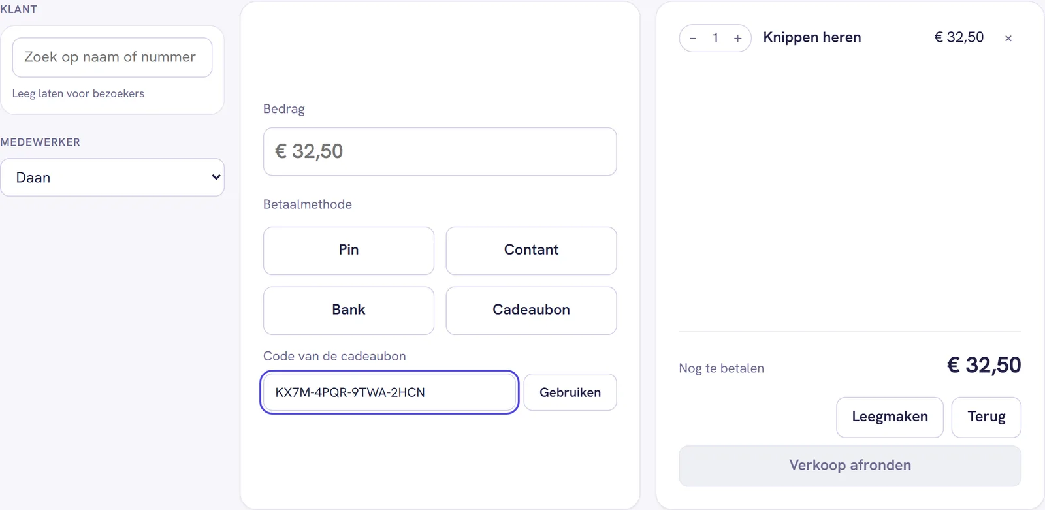The image size is (1045, 510).
Task: Pick Cadeaubon as payment method
Action: [531, 311]
